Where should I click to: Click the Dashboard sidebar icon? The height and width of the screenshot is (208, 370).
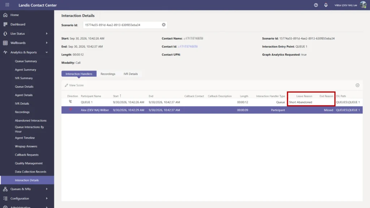5,24
